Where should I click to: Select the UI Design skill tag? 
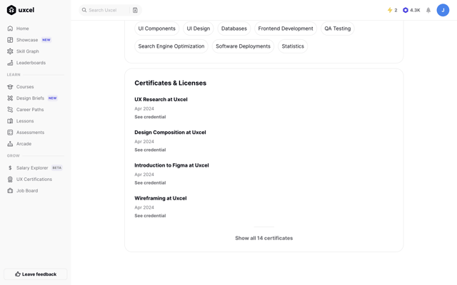pos(199,28)
